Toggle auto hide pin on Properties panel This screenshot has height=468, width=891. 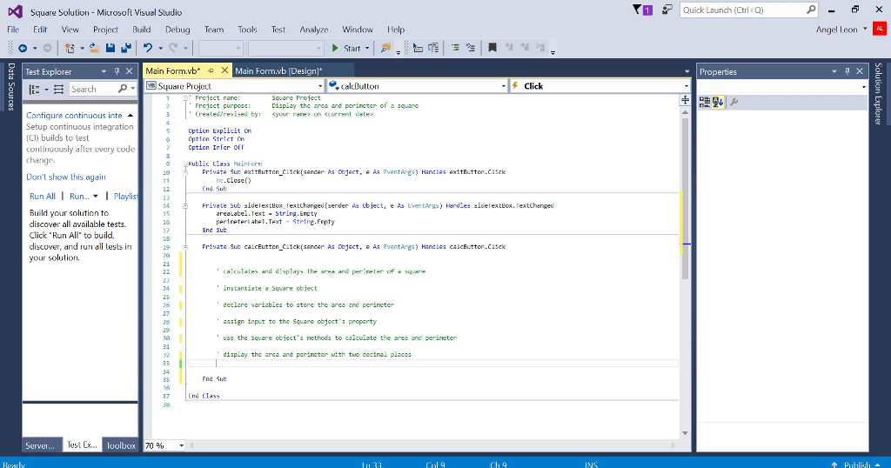tap(847, 71)
